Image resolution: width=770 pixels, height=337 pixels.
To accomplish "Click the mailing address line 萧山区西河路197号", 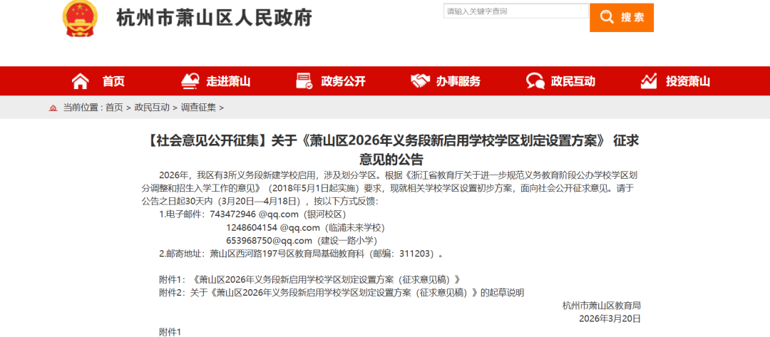I will pos(303,254).
